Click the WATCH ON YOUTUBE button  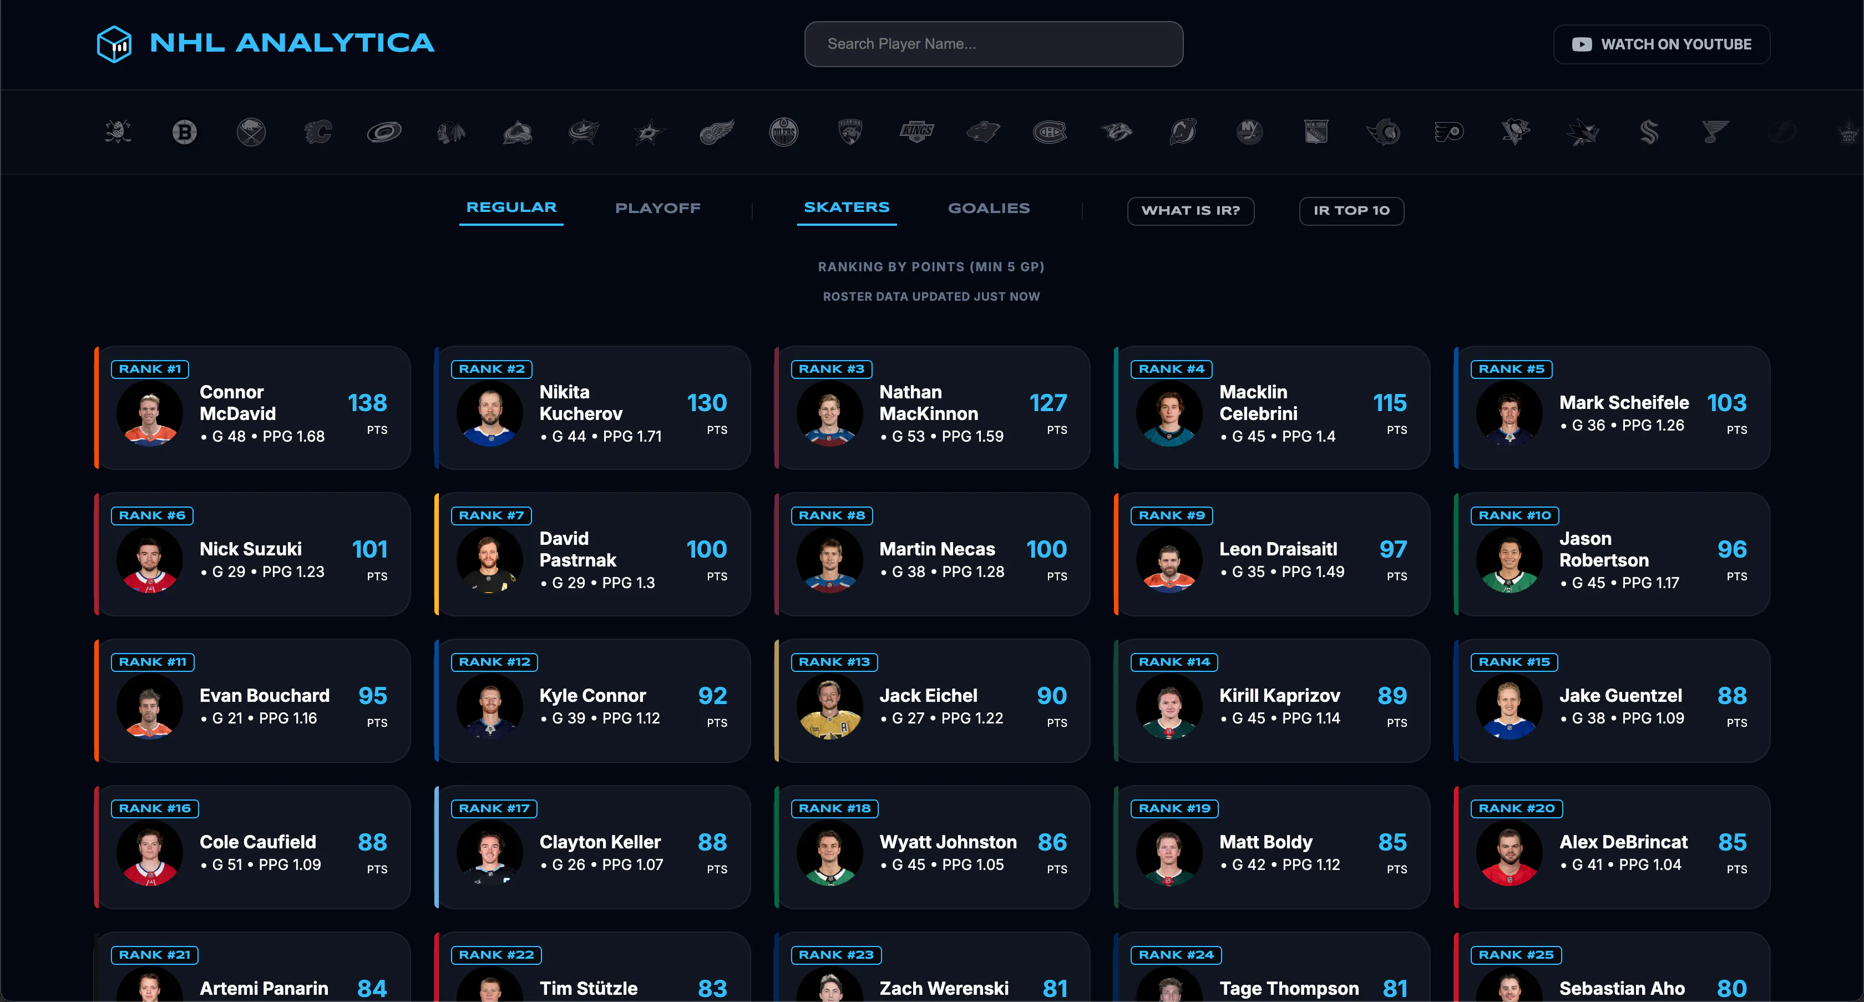click(1662, 44)
